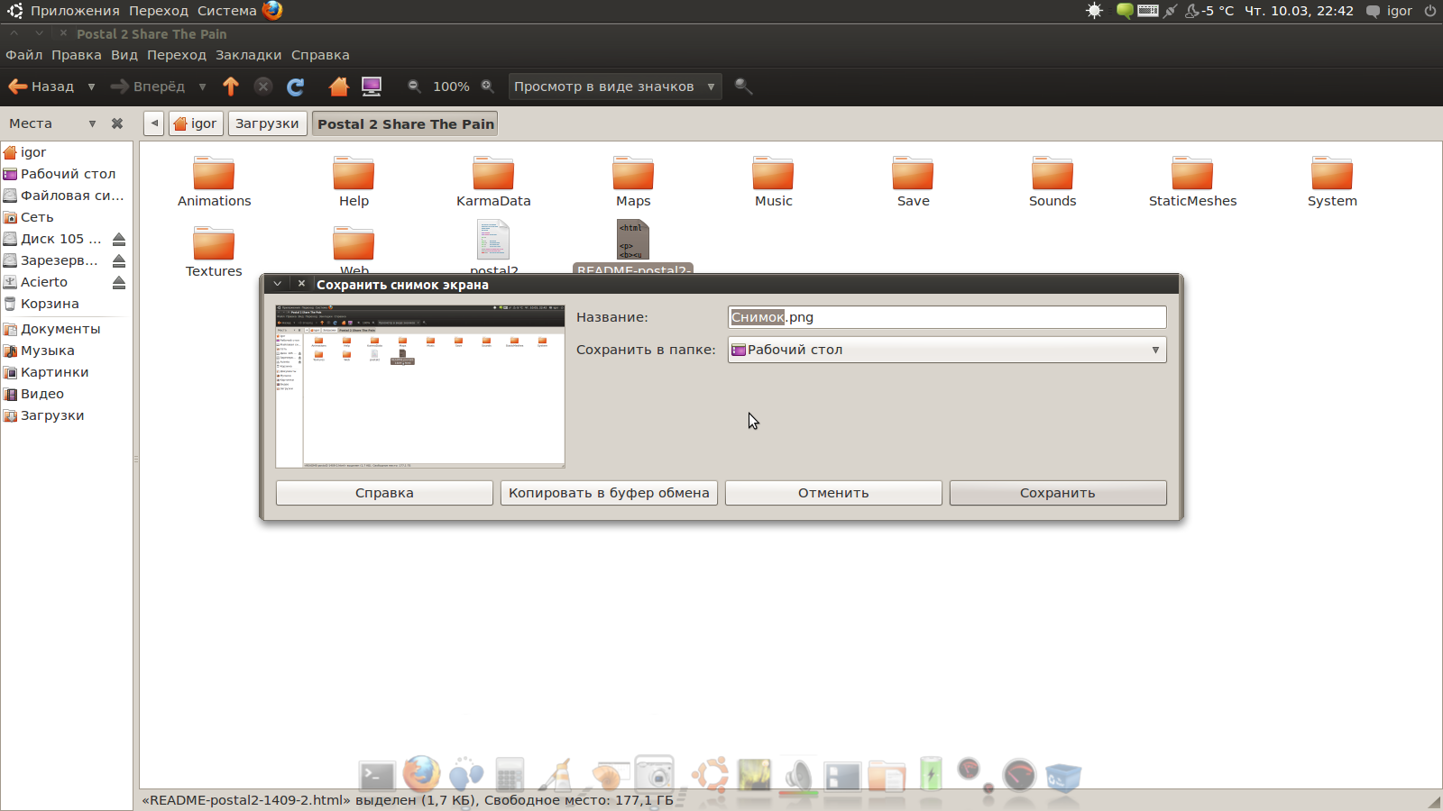Click the Справка button in the dialog
Screen dimensions: 1443x811
point(384,493)
